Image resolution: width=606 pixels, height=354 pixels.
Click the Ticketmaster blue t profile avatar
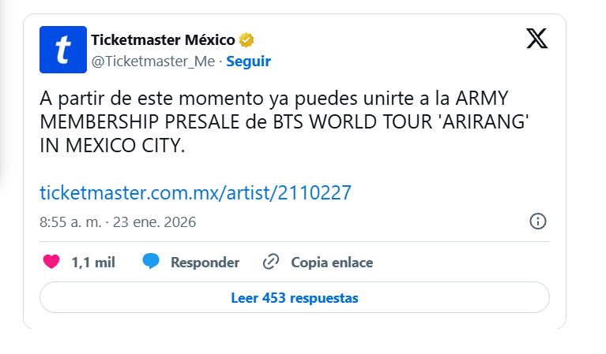(62, 50)
